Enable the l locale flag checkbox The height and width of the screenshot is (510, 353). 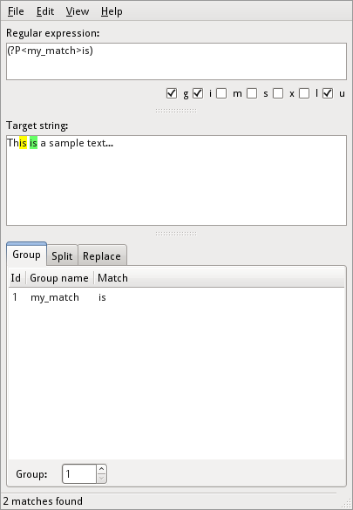pyautogui.click(x=304, y=93)
